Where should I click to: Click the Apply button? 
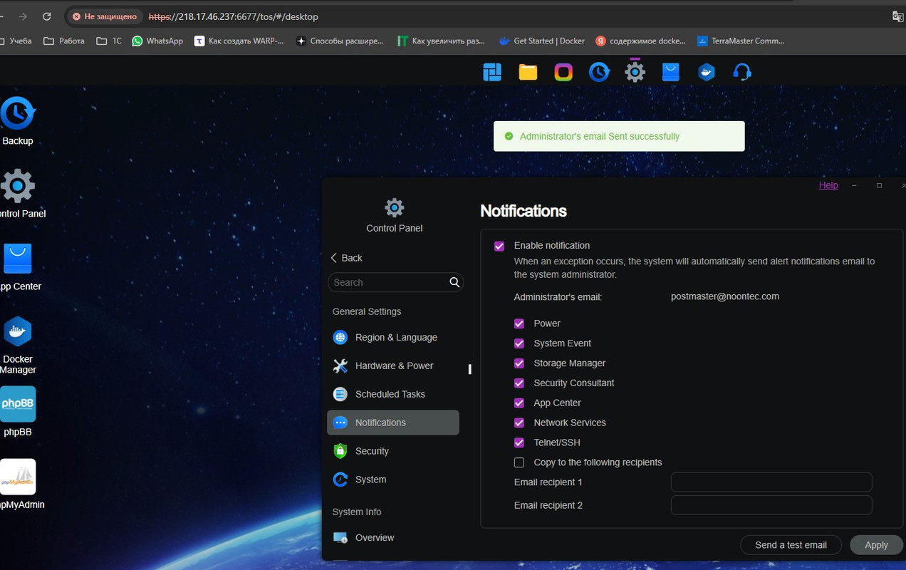point(876,545)
